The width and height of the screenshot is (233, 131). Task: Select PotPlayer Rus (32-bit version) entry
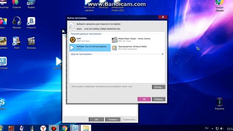(90, 48)
